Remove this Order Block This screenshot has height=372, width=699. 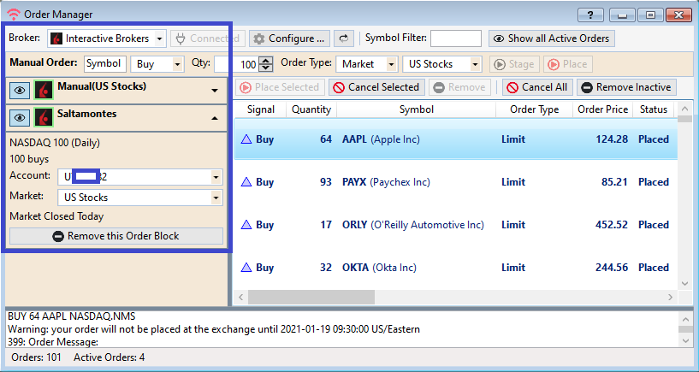click(x=116, y=236)
